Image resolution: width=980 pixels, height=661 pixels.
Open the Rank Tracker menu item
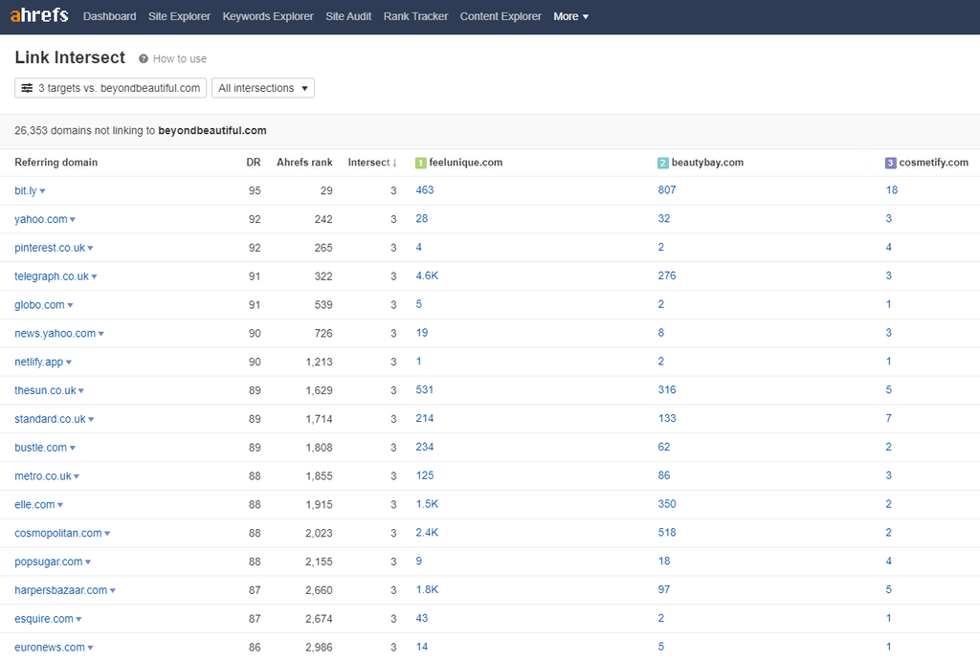(415, 16)
